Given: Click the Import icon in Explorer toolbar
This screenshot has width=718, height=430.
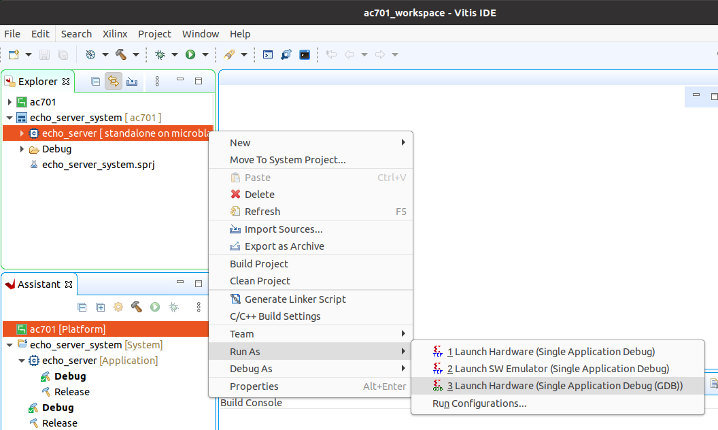Looking at the screenshot, I should 132,82.
